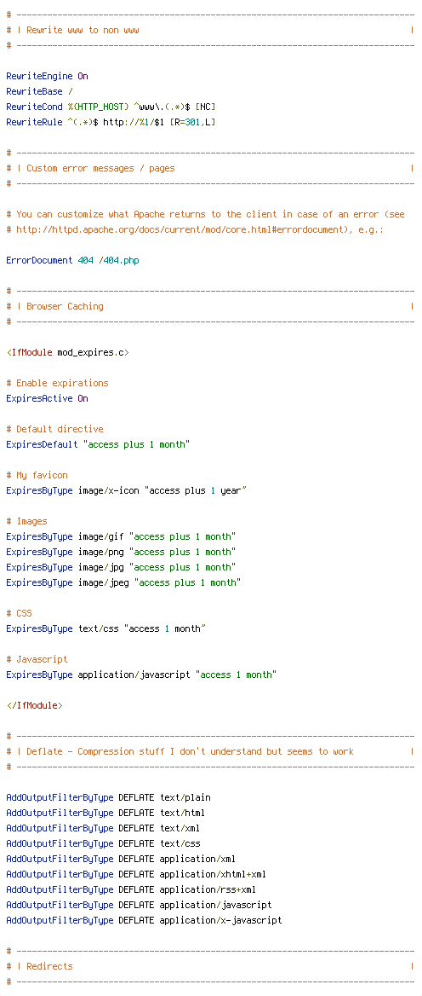
Task: Click the DEFLATE application/xhtml+xml line
Action: 136,874
